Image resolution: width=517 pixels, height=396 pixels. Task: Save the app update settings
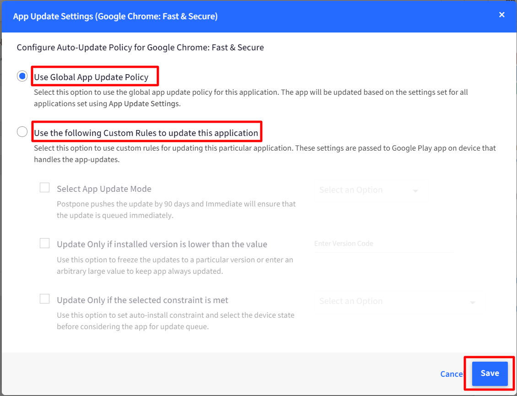(x=490, y=374)
